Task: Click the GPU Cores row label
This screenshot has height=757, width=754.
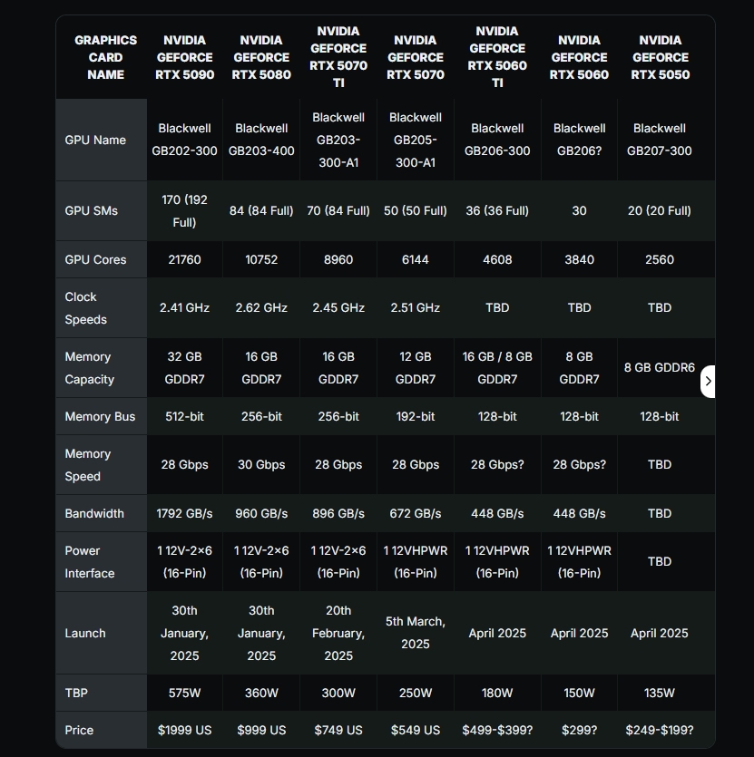Action: pyautogui.click(x=95, y=259)
